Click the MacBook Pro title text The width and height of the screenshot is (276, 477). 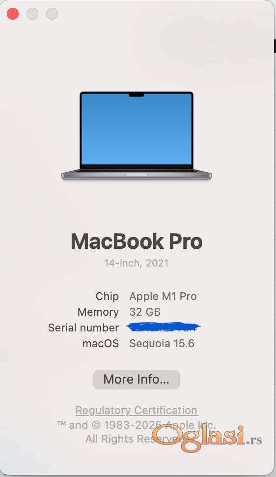pyautogui.click(x=137, y=241)
